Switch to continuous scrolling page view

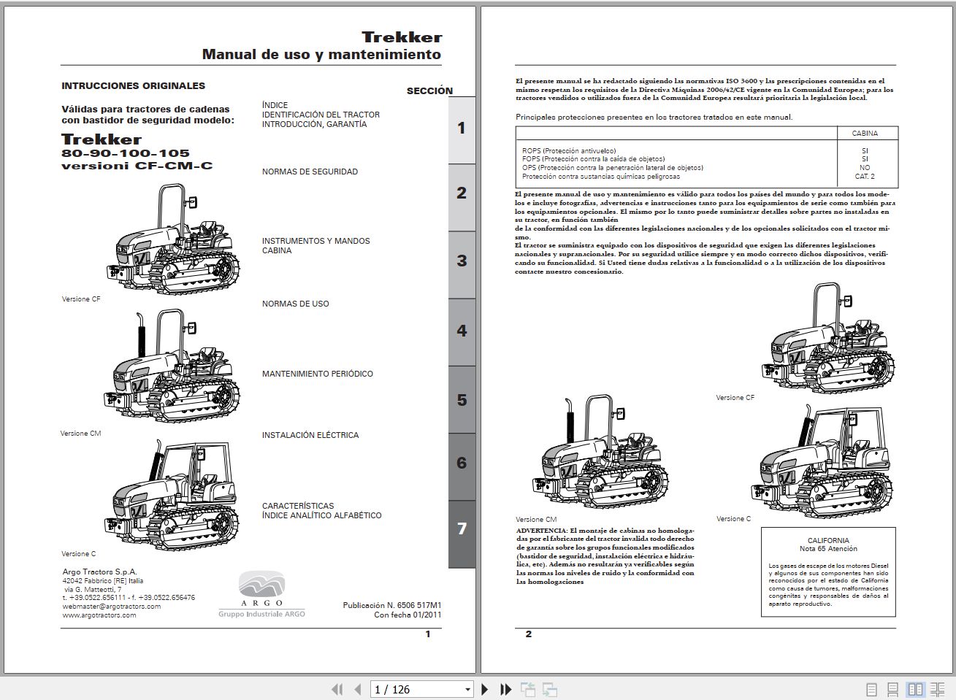pyautogui.click(x=892, y=689)
